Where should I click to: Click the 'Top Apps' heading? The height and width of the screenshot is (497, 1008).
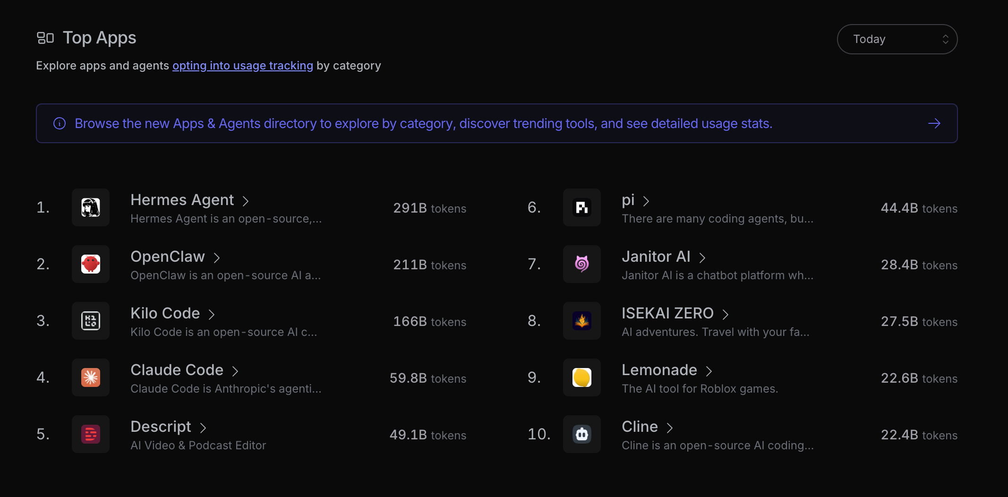coord(100,38)
